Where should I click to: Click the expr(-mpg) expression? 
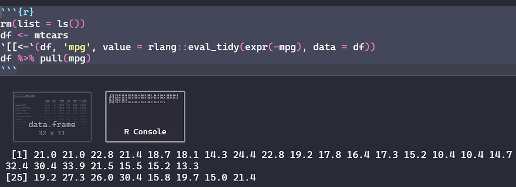coord(273,48)
